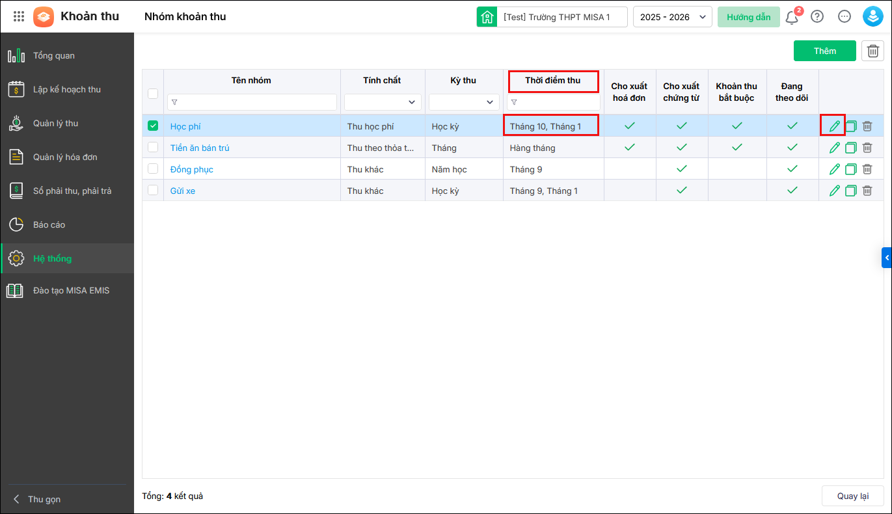Expand the Tính chất filter dropdown

(383, 102)
